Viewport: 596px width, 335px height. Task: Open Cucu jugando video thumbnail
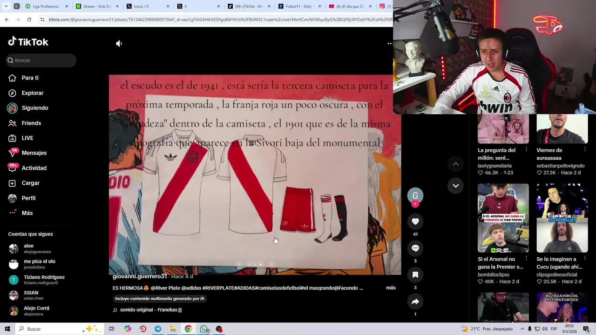[562, 218]
